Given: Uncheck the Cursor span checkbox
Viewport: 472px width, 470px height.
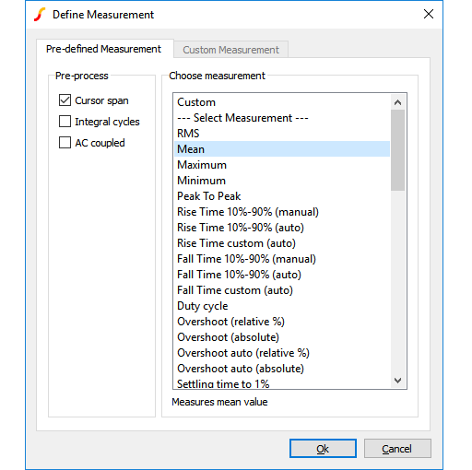Looking at the screenshot, I should [65, 100].
